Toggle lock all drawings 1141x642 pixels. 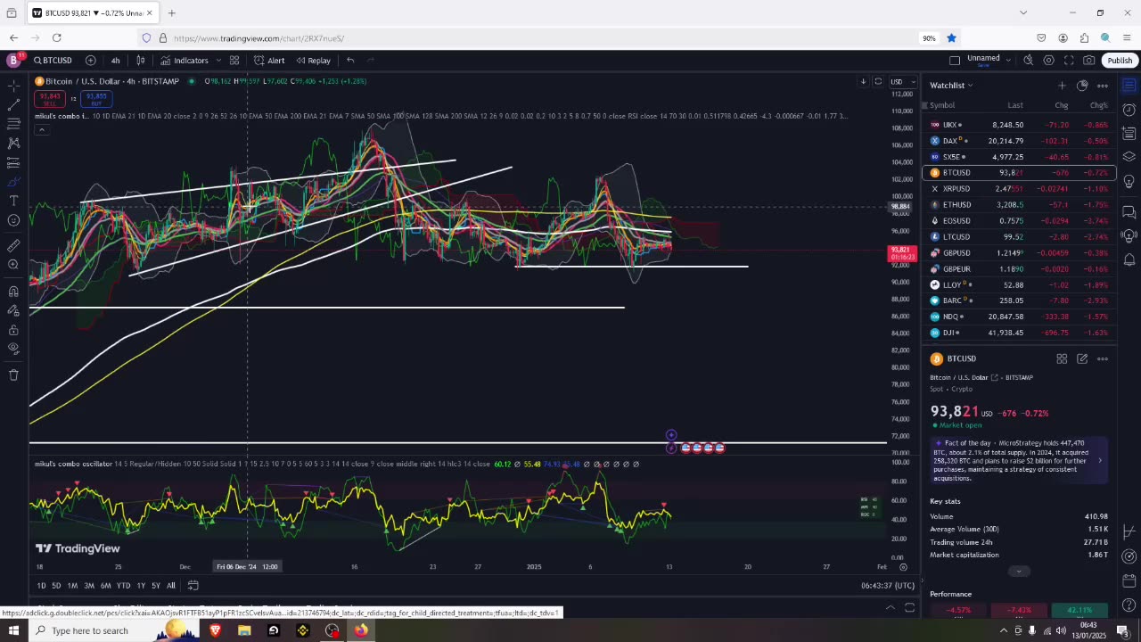tap(13, 330)
